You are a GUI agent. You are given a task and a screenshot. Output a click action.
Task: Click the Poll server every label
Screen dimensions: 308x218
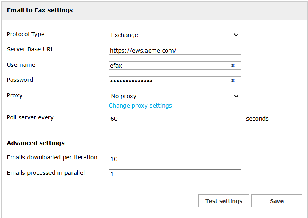[x=30, y=118]
